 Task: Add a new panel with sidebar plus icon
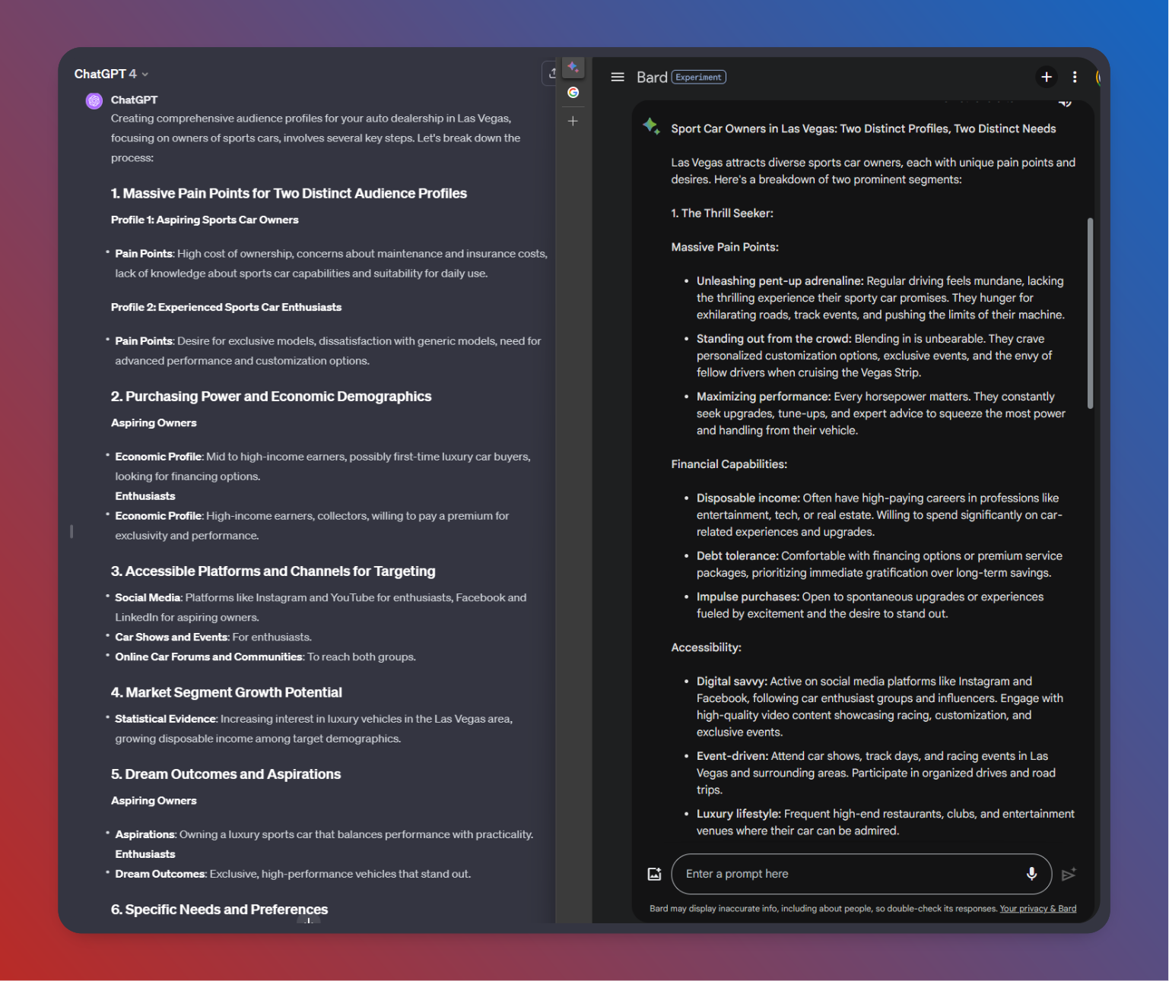click(x=573, y=121)
